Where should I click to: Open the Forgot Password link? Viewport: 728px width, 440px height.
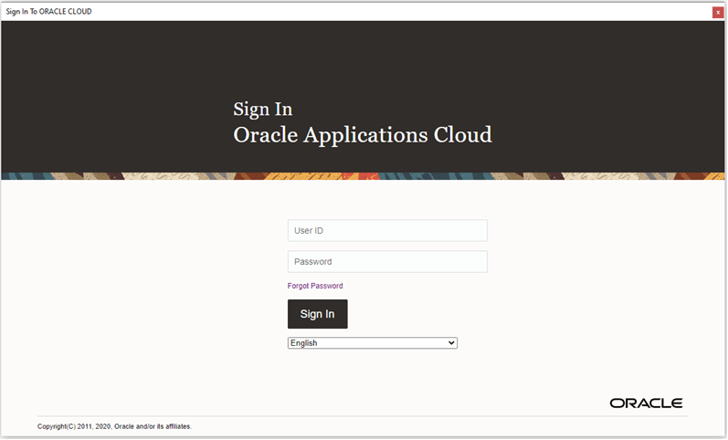[x=315, y=286]
